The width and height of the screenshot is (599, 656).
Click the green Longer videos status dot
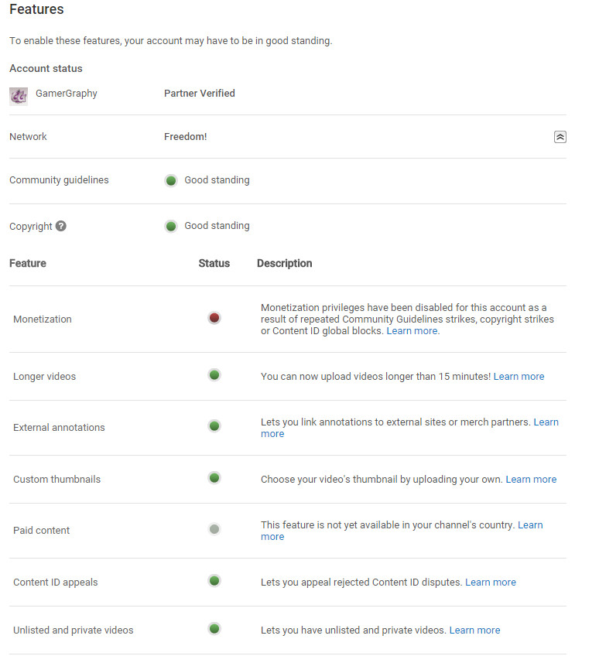click(214, 375)
